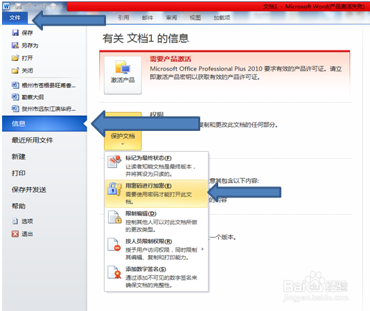
Task: Select the 视图 tab
Action: pyautogui.click(x=195, y=18)
